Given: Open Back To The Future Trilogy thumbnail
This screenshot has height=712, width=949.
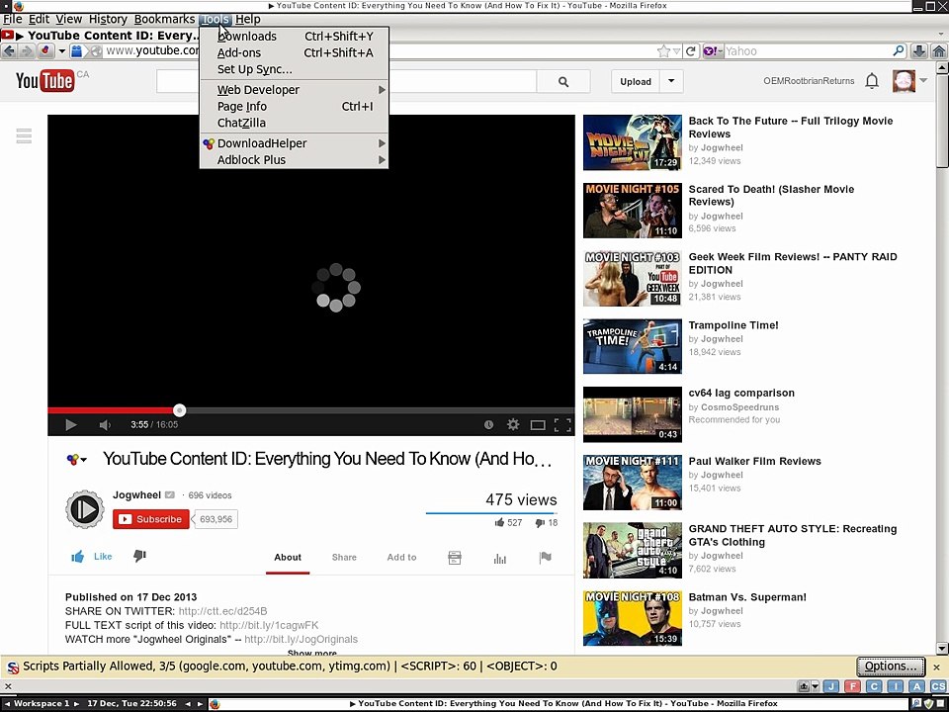Looking at the screenshot, I should point(633,142).
